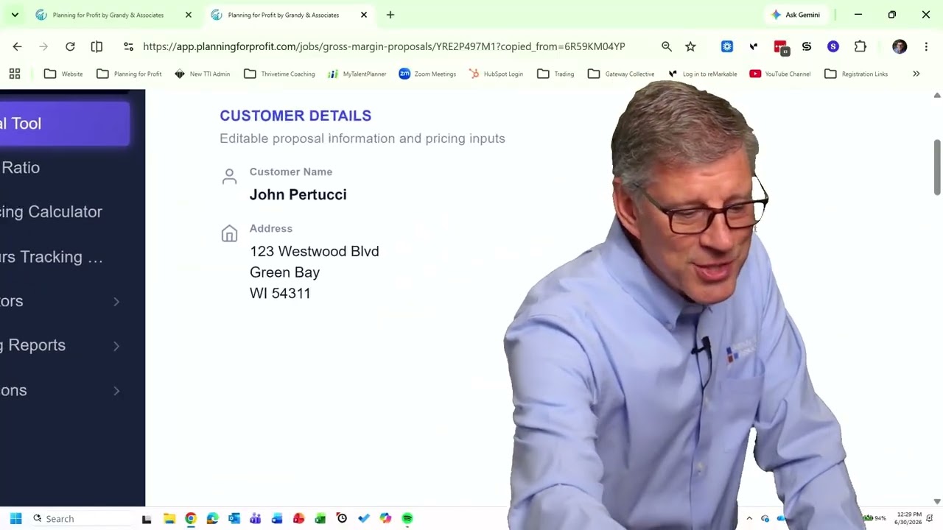Open the Extensions puzzle piece menu
The image size is (943, 530).
point(860,46)
